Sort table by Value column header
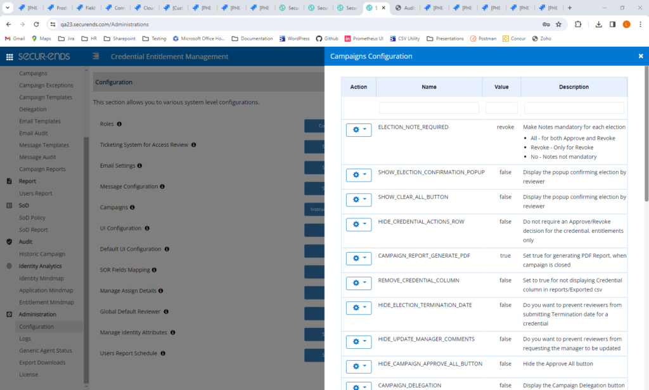 [501, 87]
